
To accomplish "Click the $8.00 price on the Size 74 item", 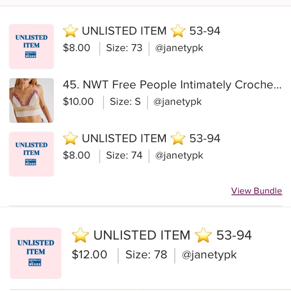I will tap(76, 155).
